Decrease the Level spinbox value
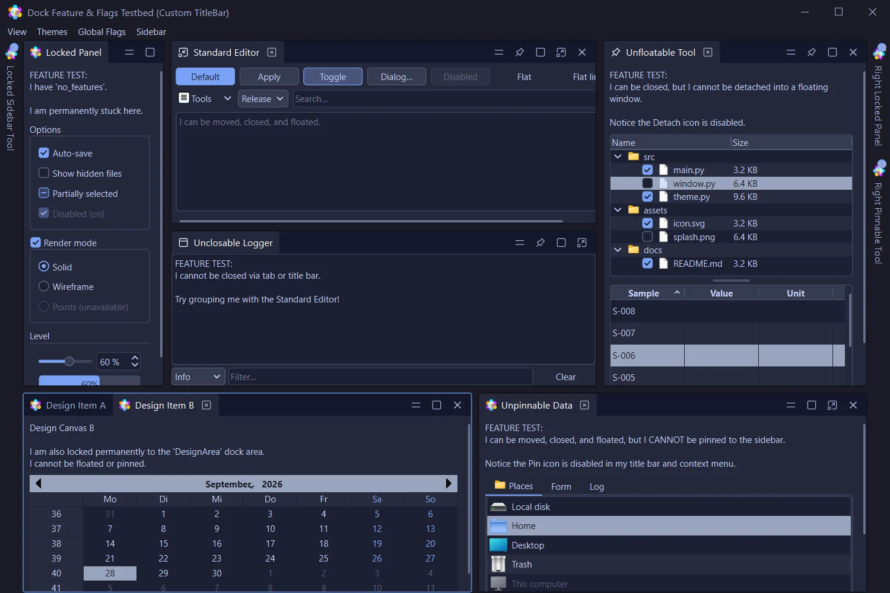890x593 pixels. click(x=135, y=365)
